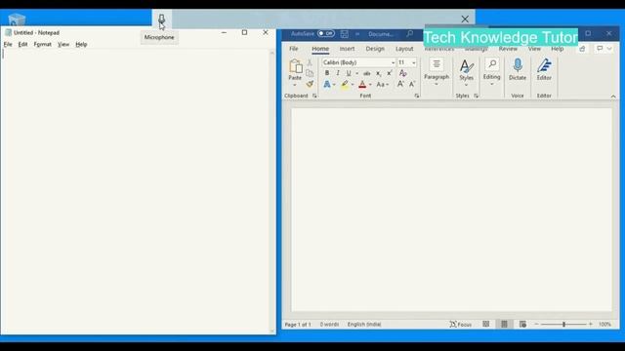The image size is (625, 351).
Task: Apply yellow Text Highlight Color
Action: 345,85
